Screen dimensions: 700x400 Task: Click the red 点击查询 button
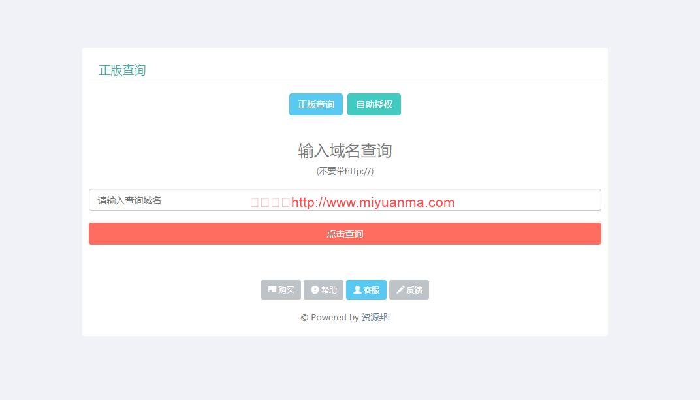(345, 234)
